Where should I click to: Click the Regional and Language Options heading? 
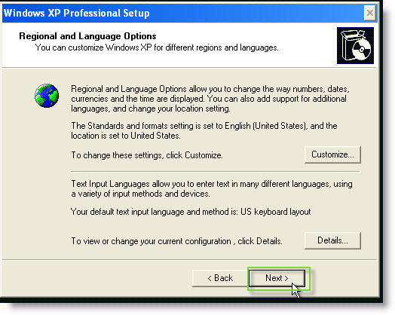(87, 36)
